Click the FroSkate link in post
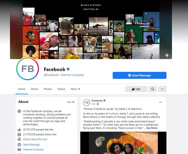This screenshot has height=154, width=188. [113, 113]
